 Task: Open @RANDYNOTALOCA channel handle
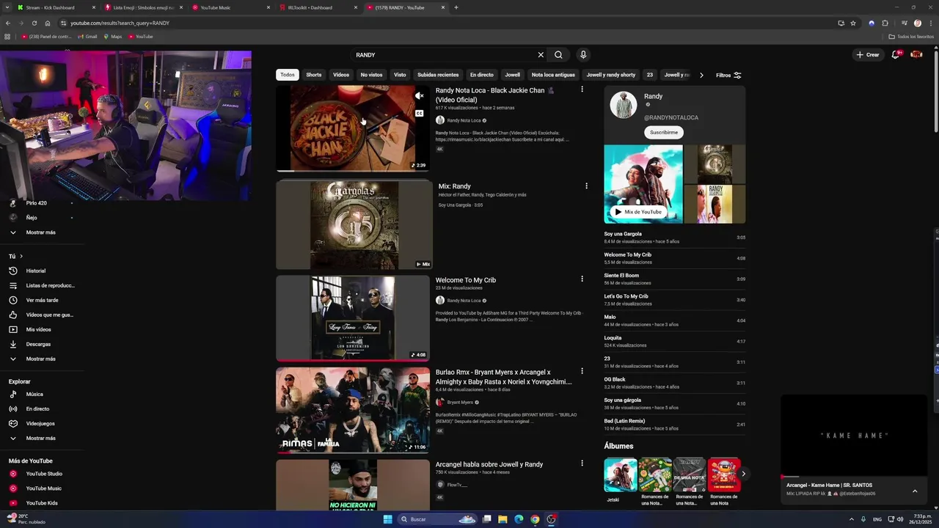point(671,117)
